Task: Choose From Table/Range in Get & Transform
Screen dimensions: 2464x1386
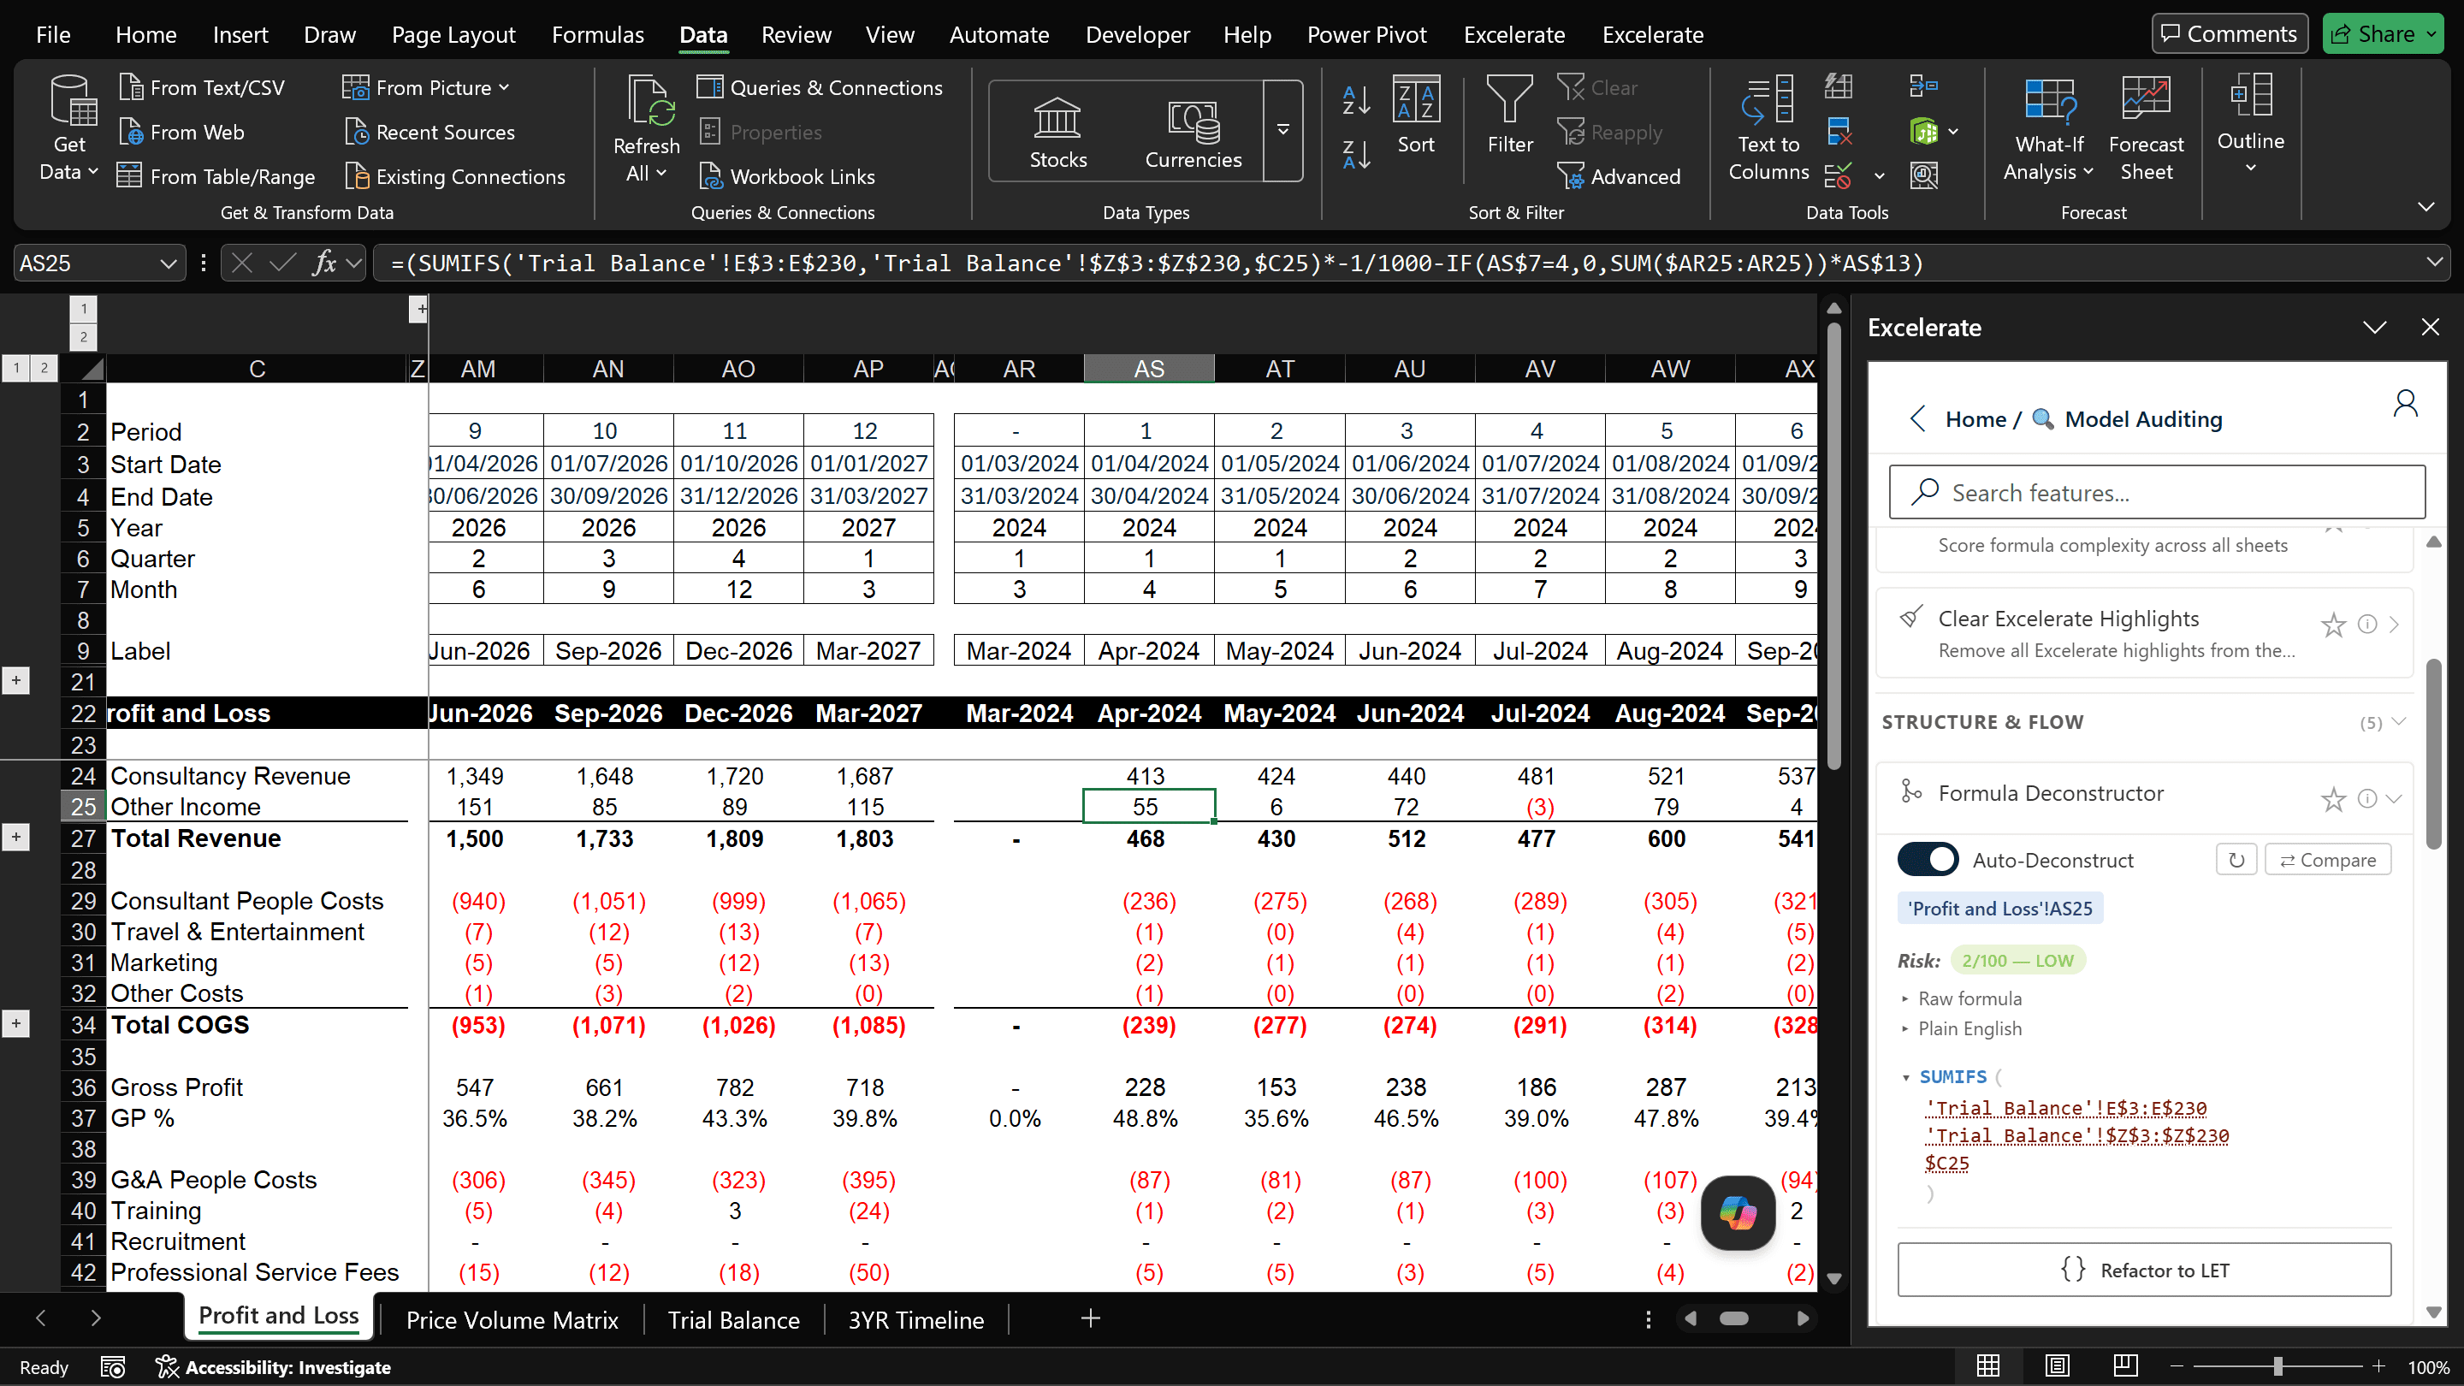Action: pos(216,177)
